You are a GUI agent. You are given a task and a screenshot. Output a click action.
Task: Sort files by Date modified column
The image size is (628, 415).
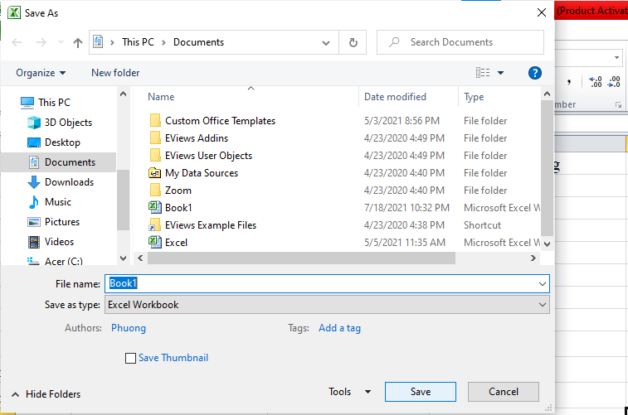[x=395, y=97]
